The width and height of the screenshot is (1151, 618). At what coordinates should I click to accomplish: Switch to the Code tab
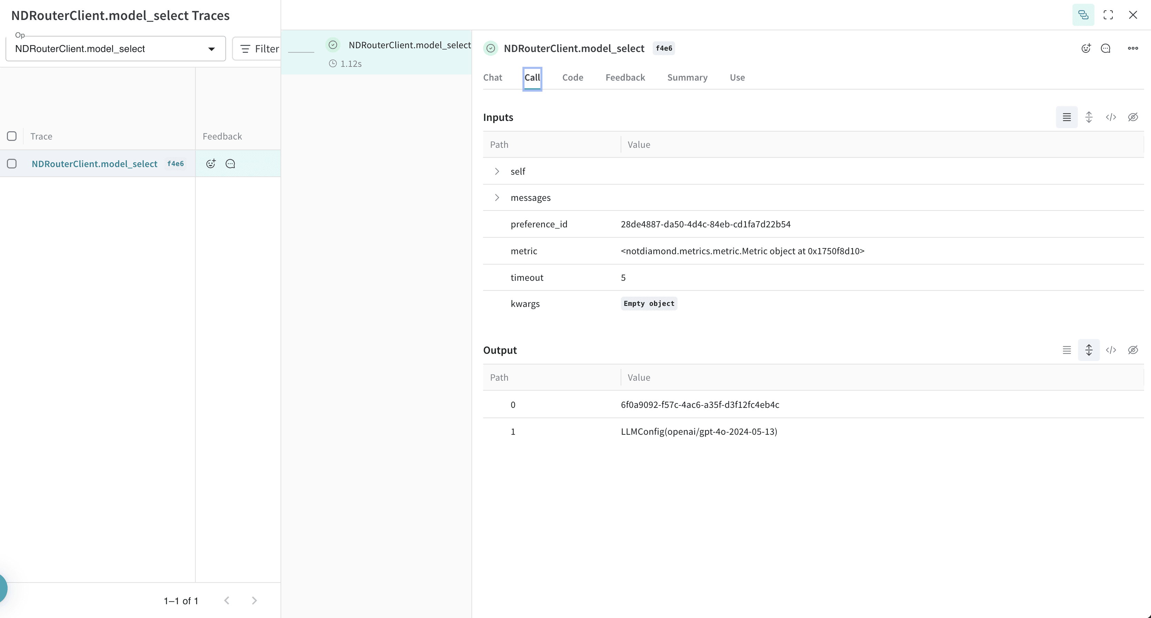click(x=572, y=78)
